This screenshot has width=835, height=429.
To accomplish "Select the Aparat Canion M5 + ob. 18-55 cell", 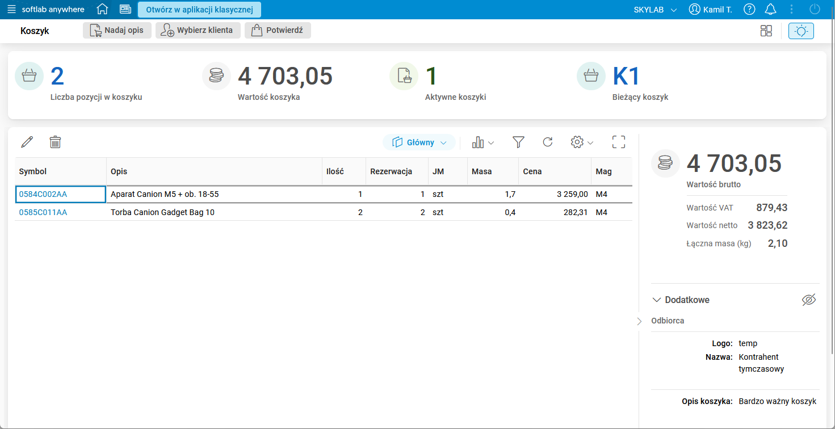I will coord(215,194).
